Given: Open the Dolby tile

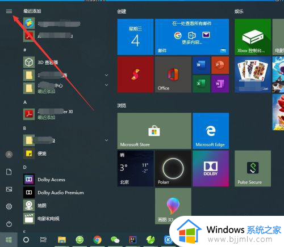Looking at the screenshot, I should (211, 168).
